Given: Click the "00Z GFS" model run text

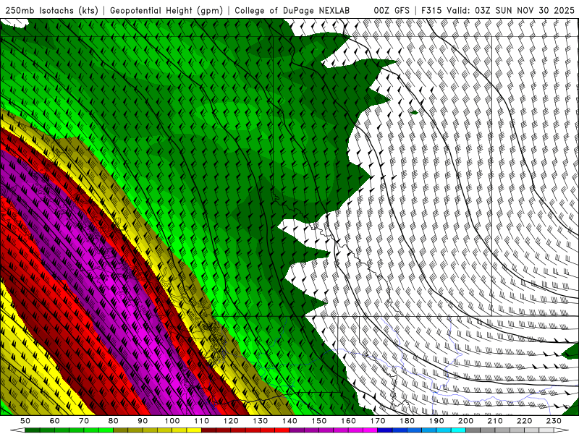Looking at the screenshot, I should (x=392, y=11).
